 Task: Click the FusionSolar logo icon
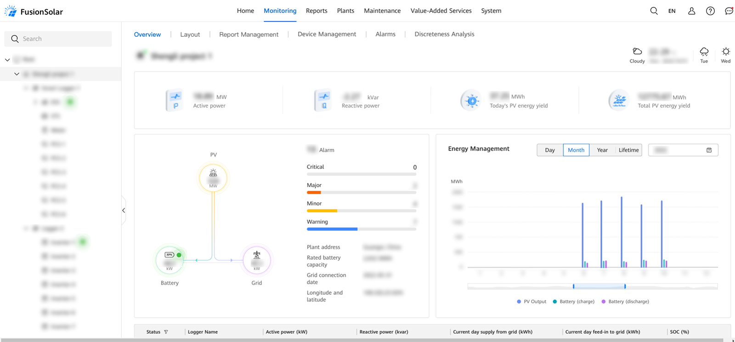(10, 11)
